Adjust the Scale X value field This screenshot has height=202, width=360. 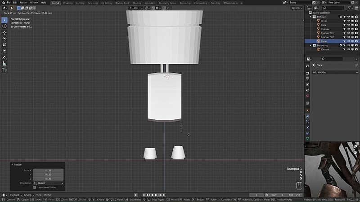[x=48, y=171]
